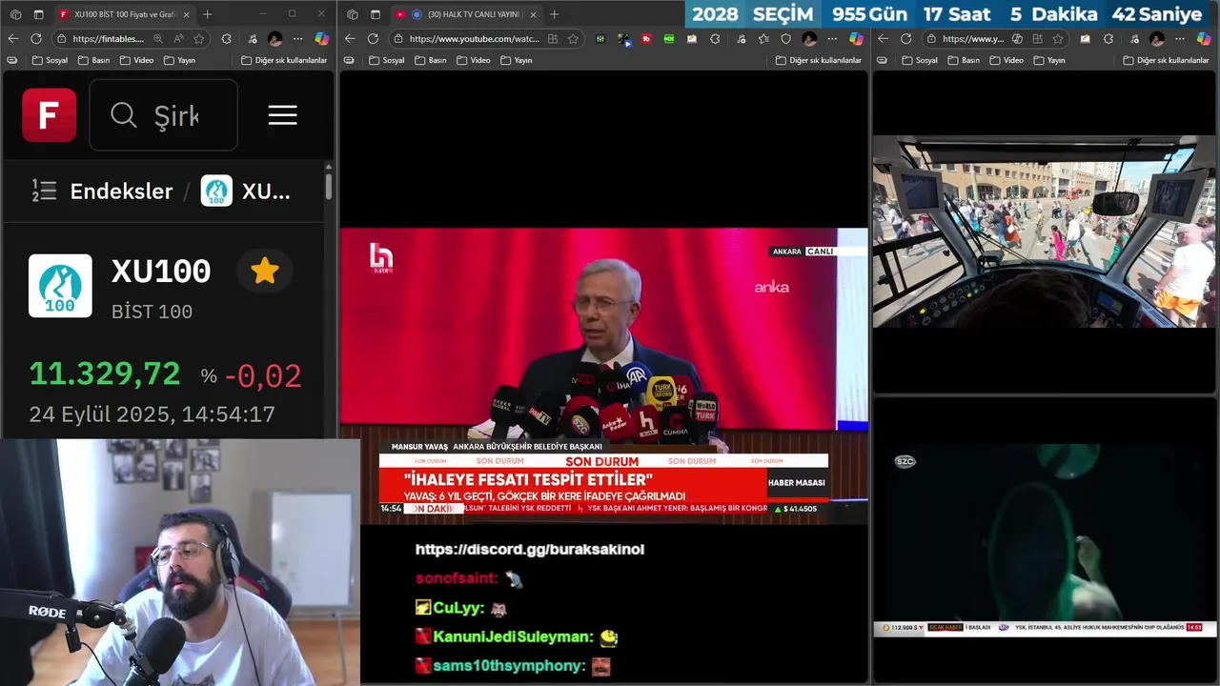The height and width of the screenshot is (686, 1220).
Task: Open extensions in Fintables window
Action: pos(226,39)
